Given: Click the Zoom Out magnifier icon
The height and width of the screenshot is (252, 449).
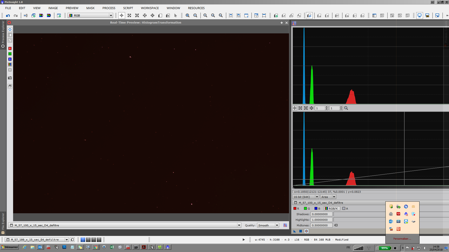Looking at the screenshot, I should coord(195,15).
